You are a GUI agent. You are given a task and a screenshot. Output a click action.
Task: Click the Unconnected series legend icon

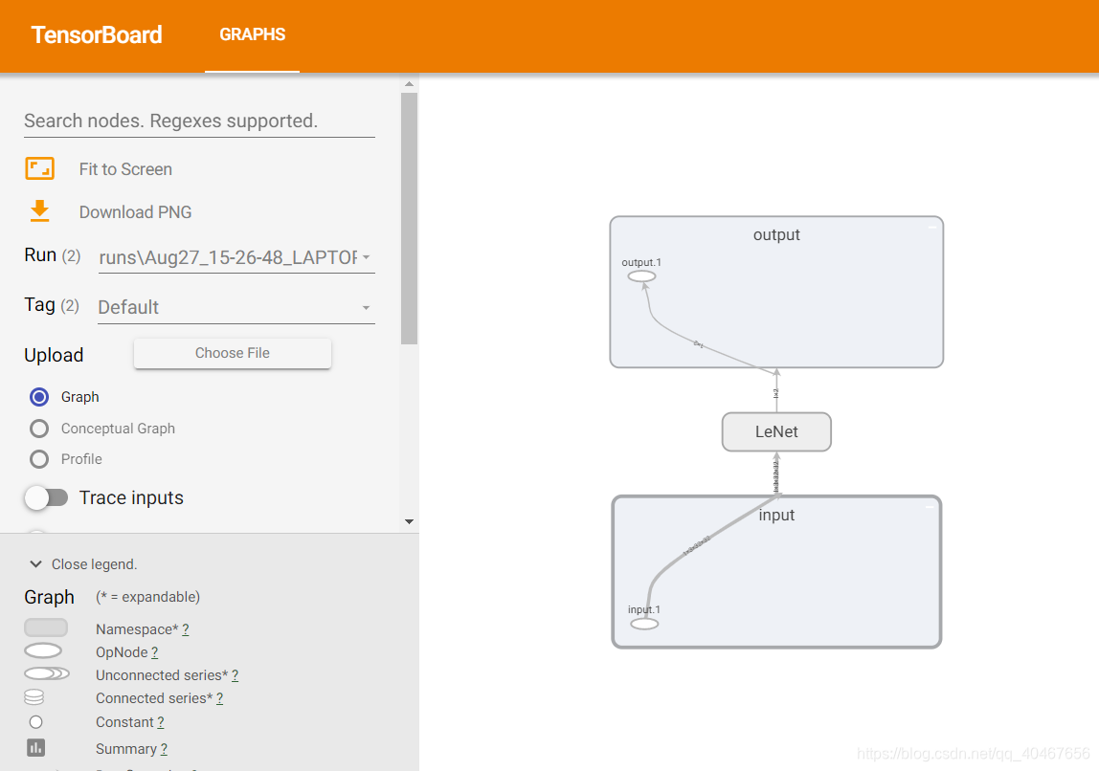click(x=46, y=673)
